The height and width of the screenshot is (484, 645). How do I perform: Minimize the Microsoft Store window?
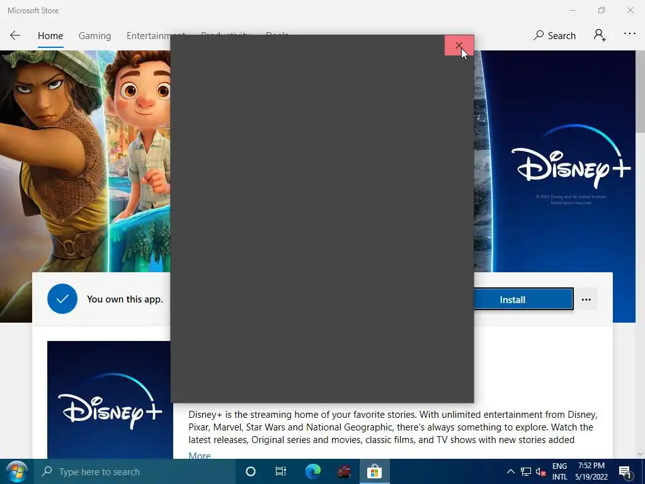(572, 10)
